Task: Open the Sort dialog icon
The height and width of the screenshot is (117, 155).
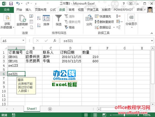Action: point(46,18)
